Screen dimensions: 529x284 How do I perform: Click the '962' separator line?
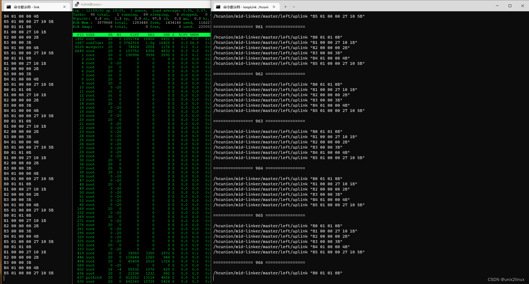(259, 74)
